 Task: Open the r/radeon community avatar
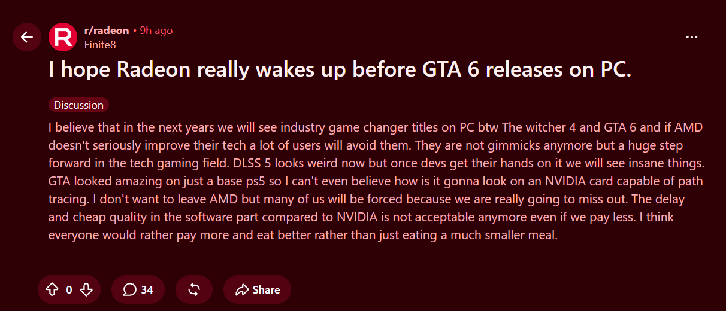pyautogui.click(x=62, y=37)
